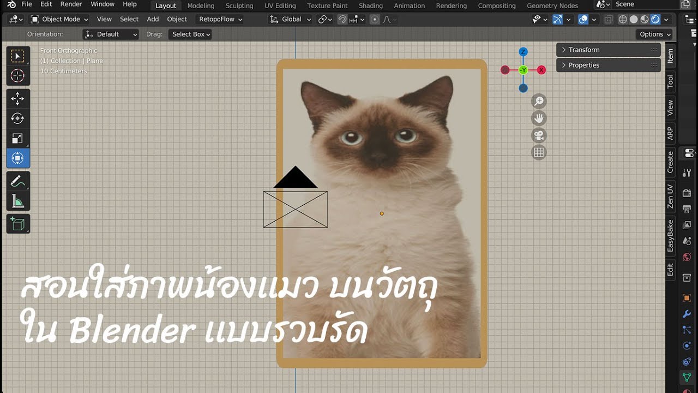698x393 pixels.
Task: Open the RetopoFlow dropdown
Action: pyautogui.click(x=220, y=19)
